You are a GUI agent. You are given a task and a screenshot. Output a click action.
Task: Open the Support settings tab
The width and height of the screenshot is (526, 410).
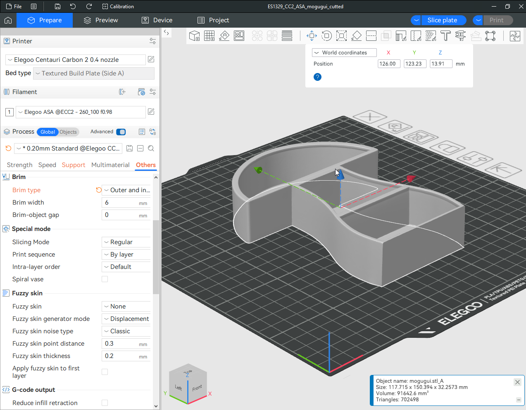tap(74, 165)
